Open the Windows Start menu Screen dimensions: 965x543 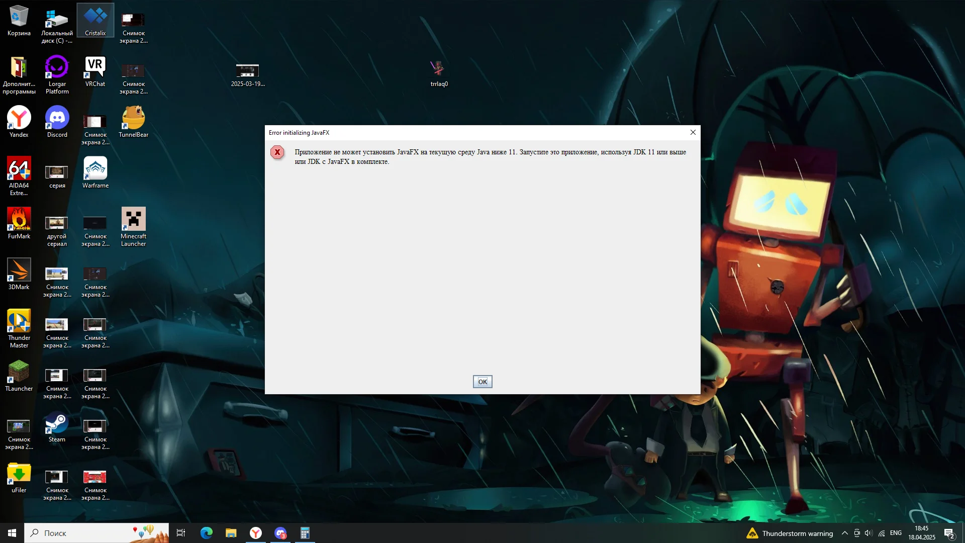[x=12, y=533]
